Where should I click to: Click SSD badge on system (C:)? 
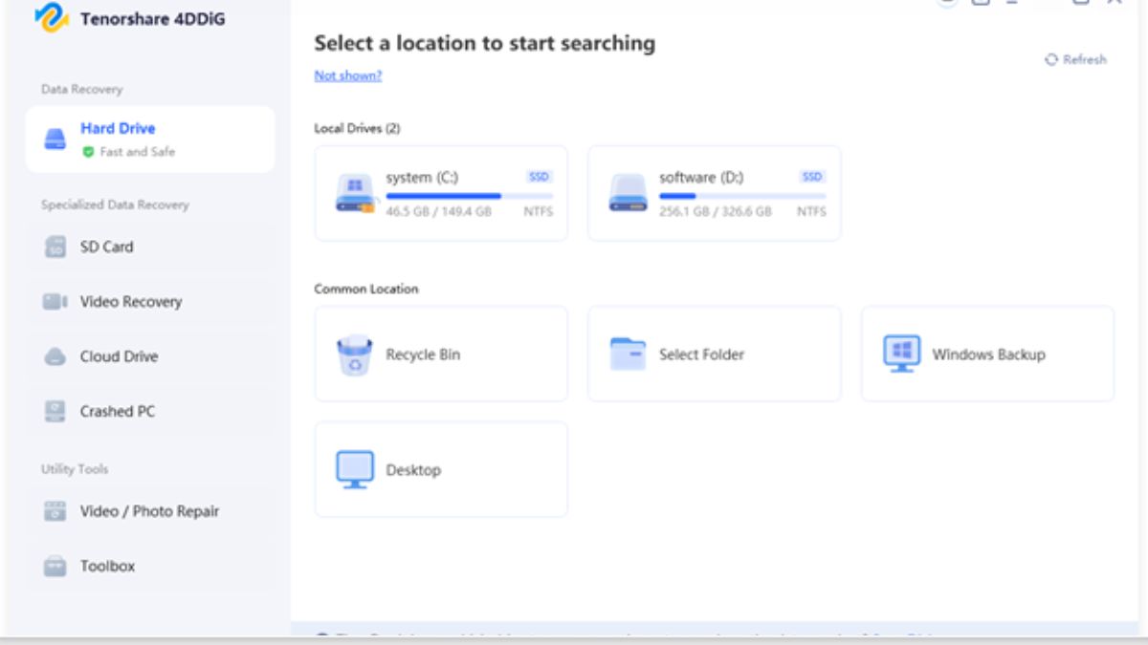pyautogui.click(x=540, y=177)
